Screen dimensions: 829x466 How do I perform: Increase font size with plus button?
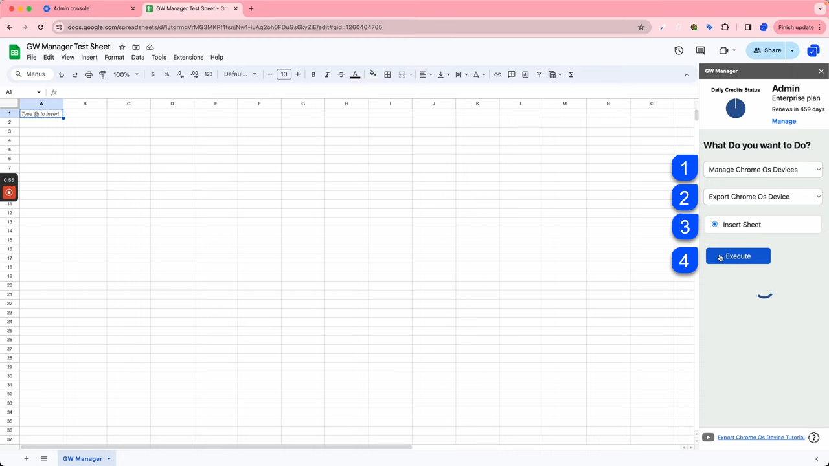(x=298, y=74)
